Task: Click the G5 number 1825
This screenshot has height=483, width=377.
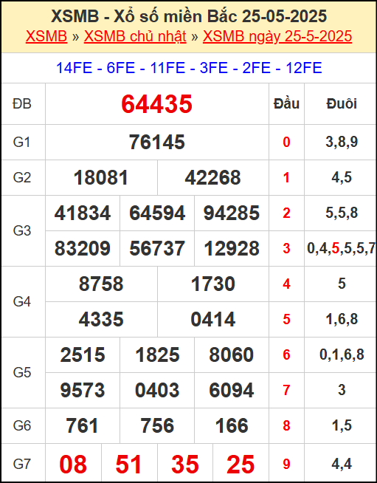Action: pos(157,354)
